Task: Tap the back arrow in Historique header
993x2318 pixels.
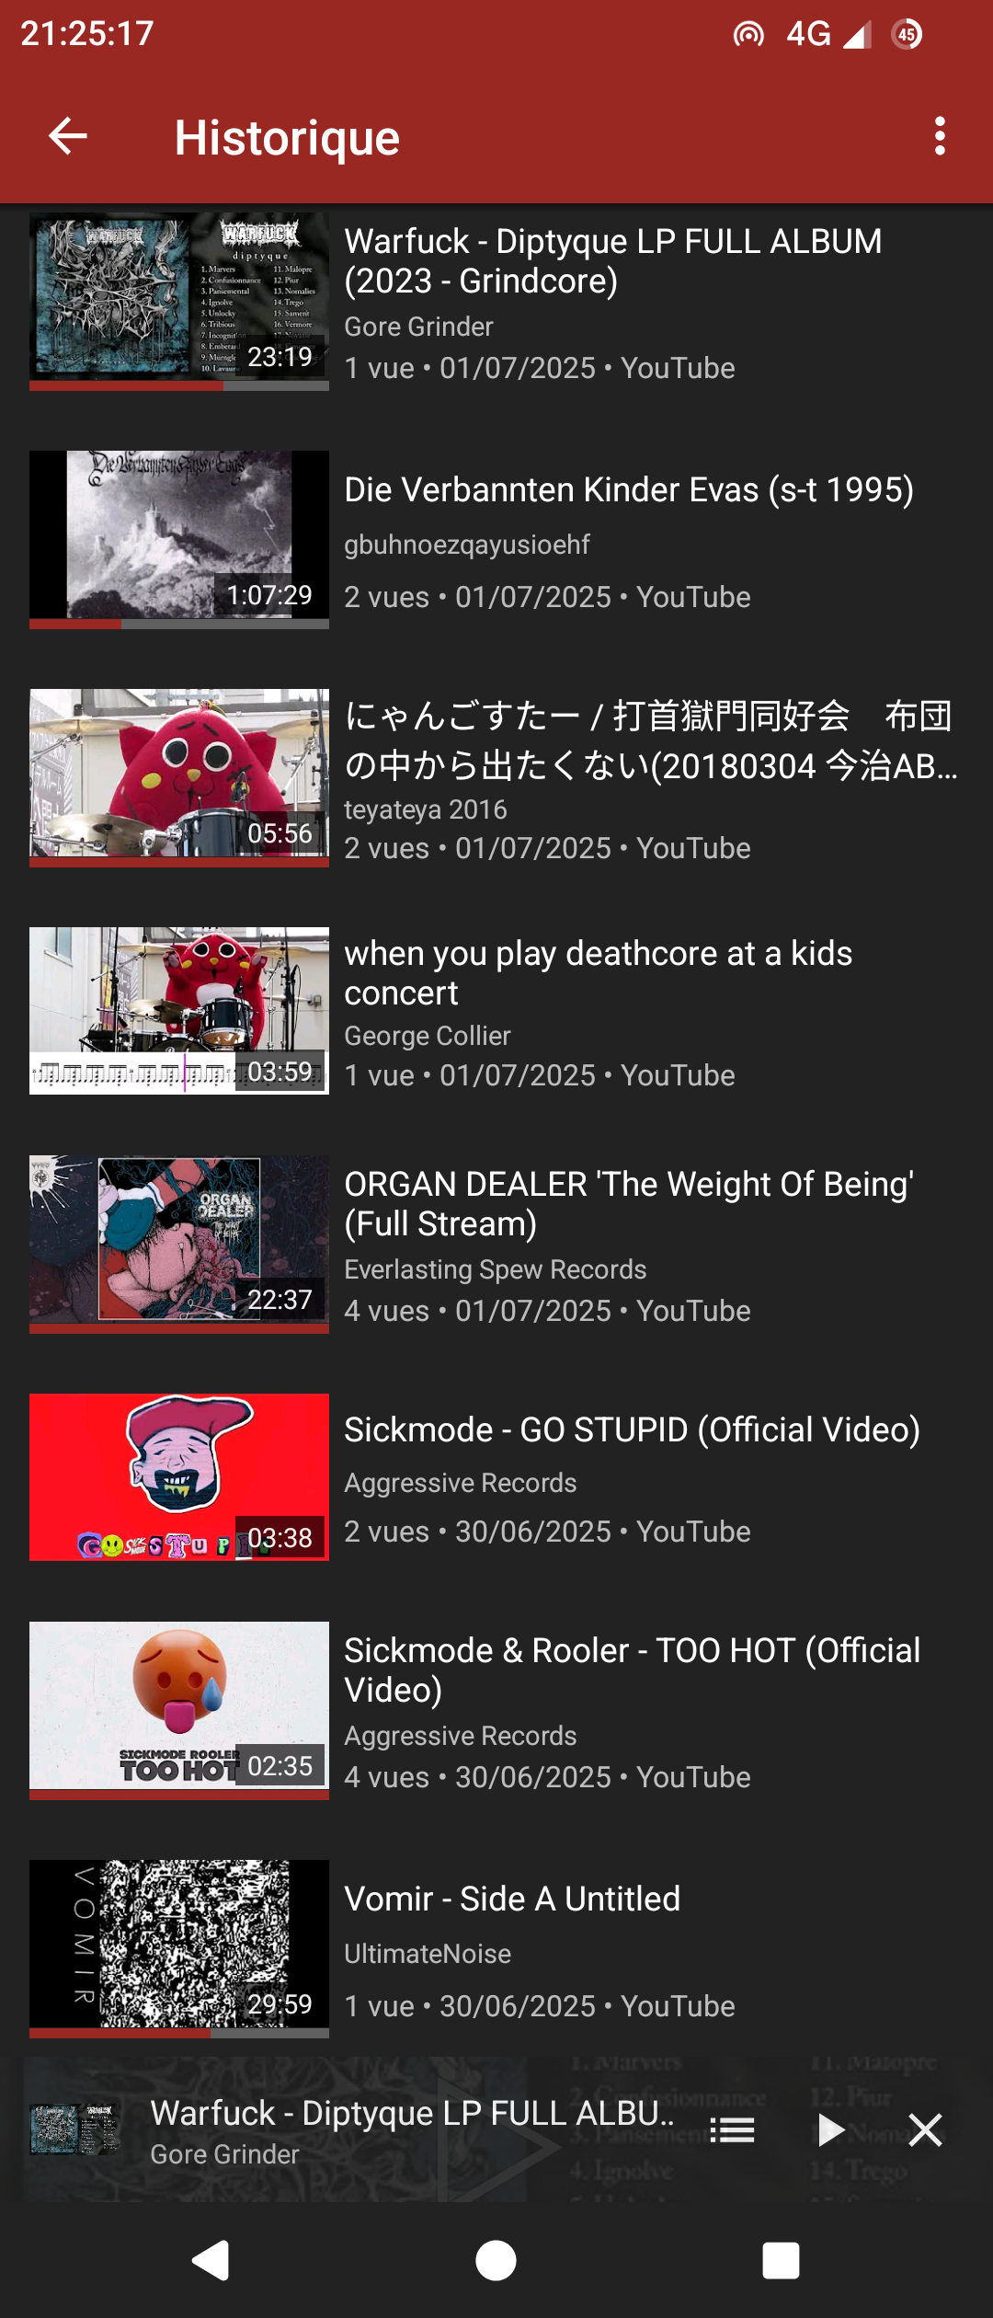Action: coord(67,136)
